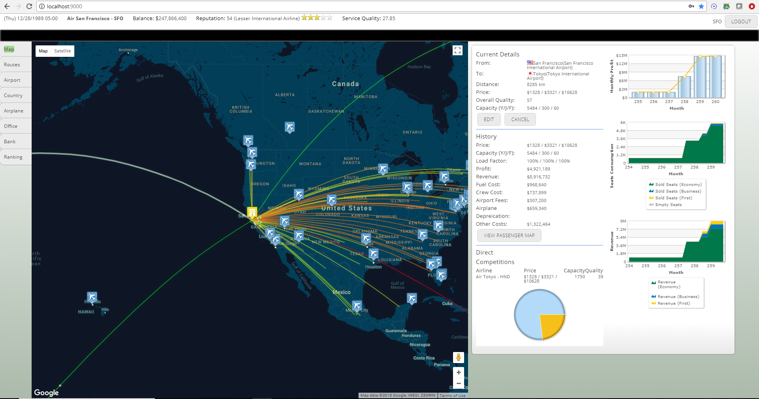
Task: Click the Air Tokyo - HND competitor row
Action: (x=539, y=279)
